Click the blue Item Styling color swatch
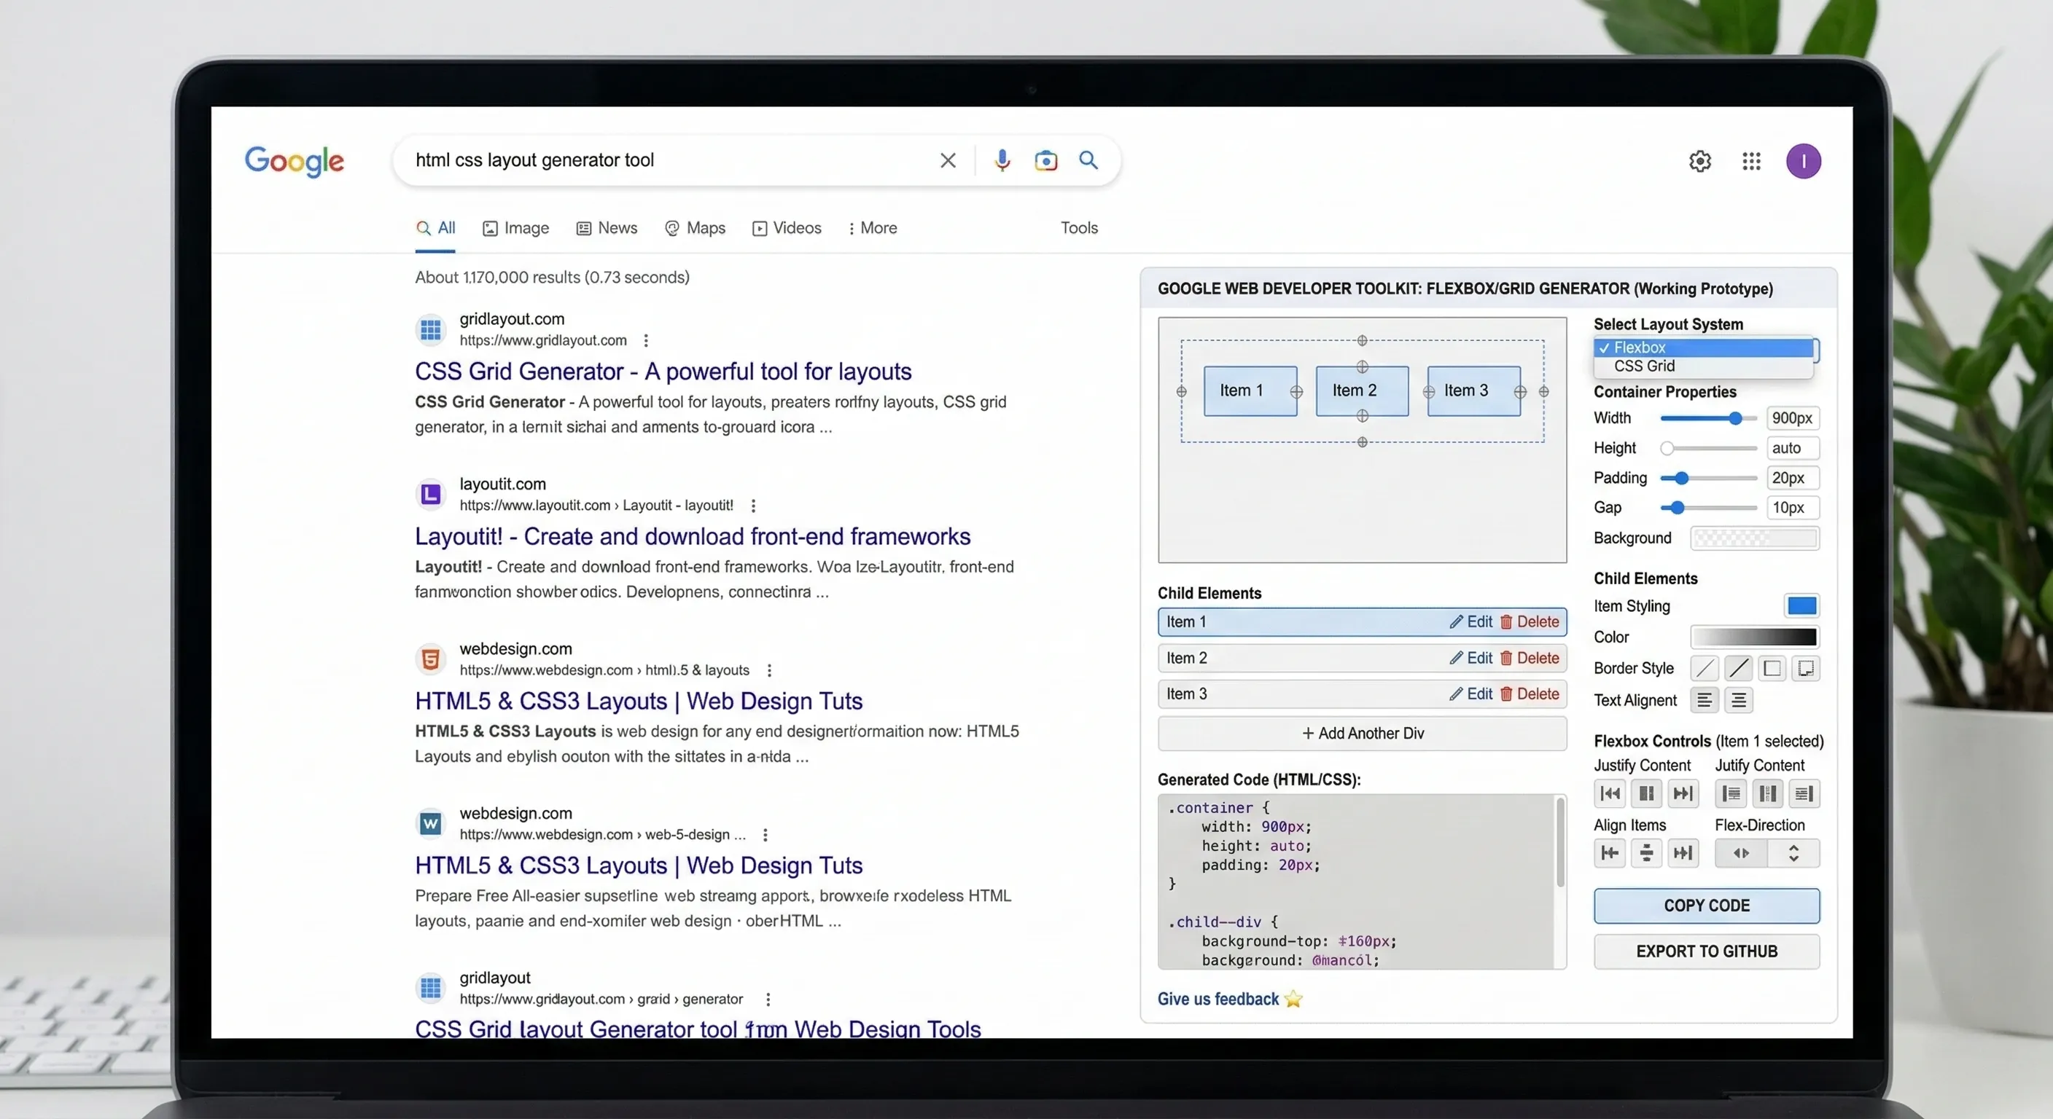2053x1119 pixels. click(x=1801, y=606)
